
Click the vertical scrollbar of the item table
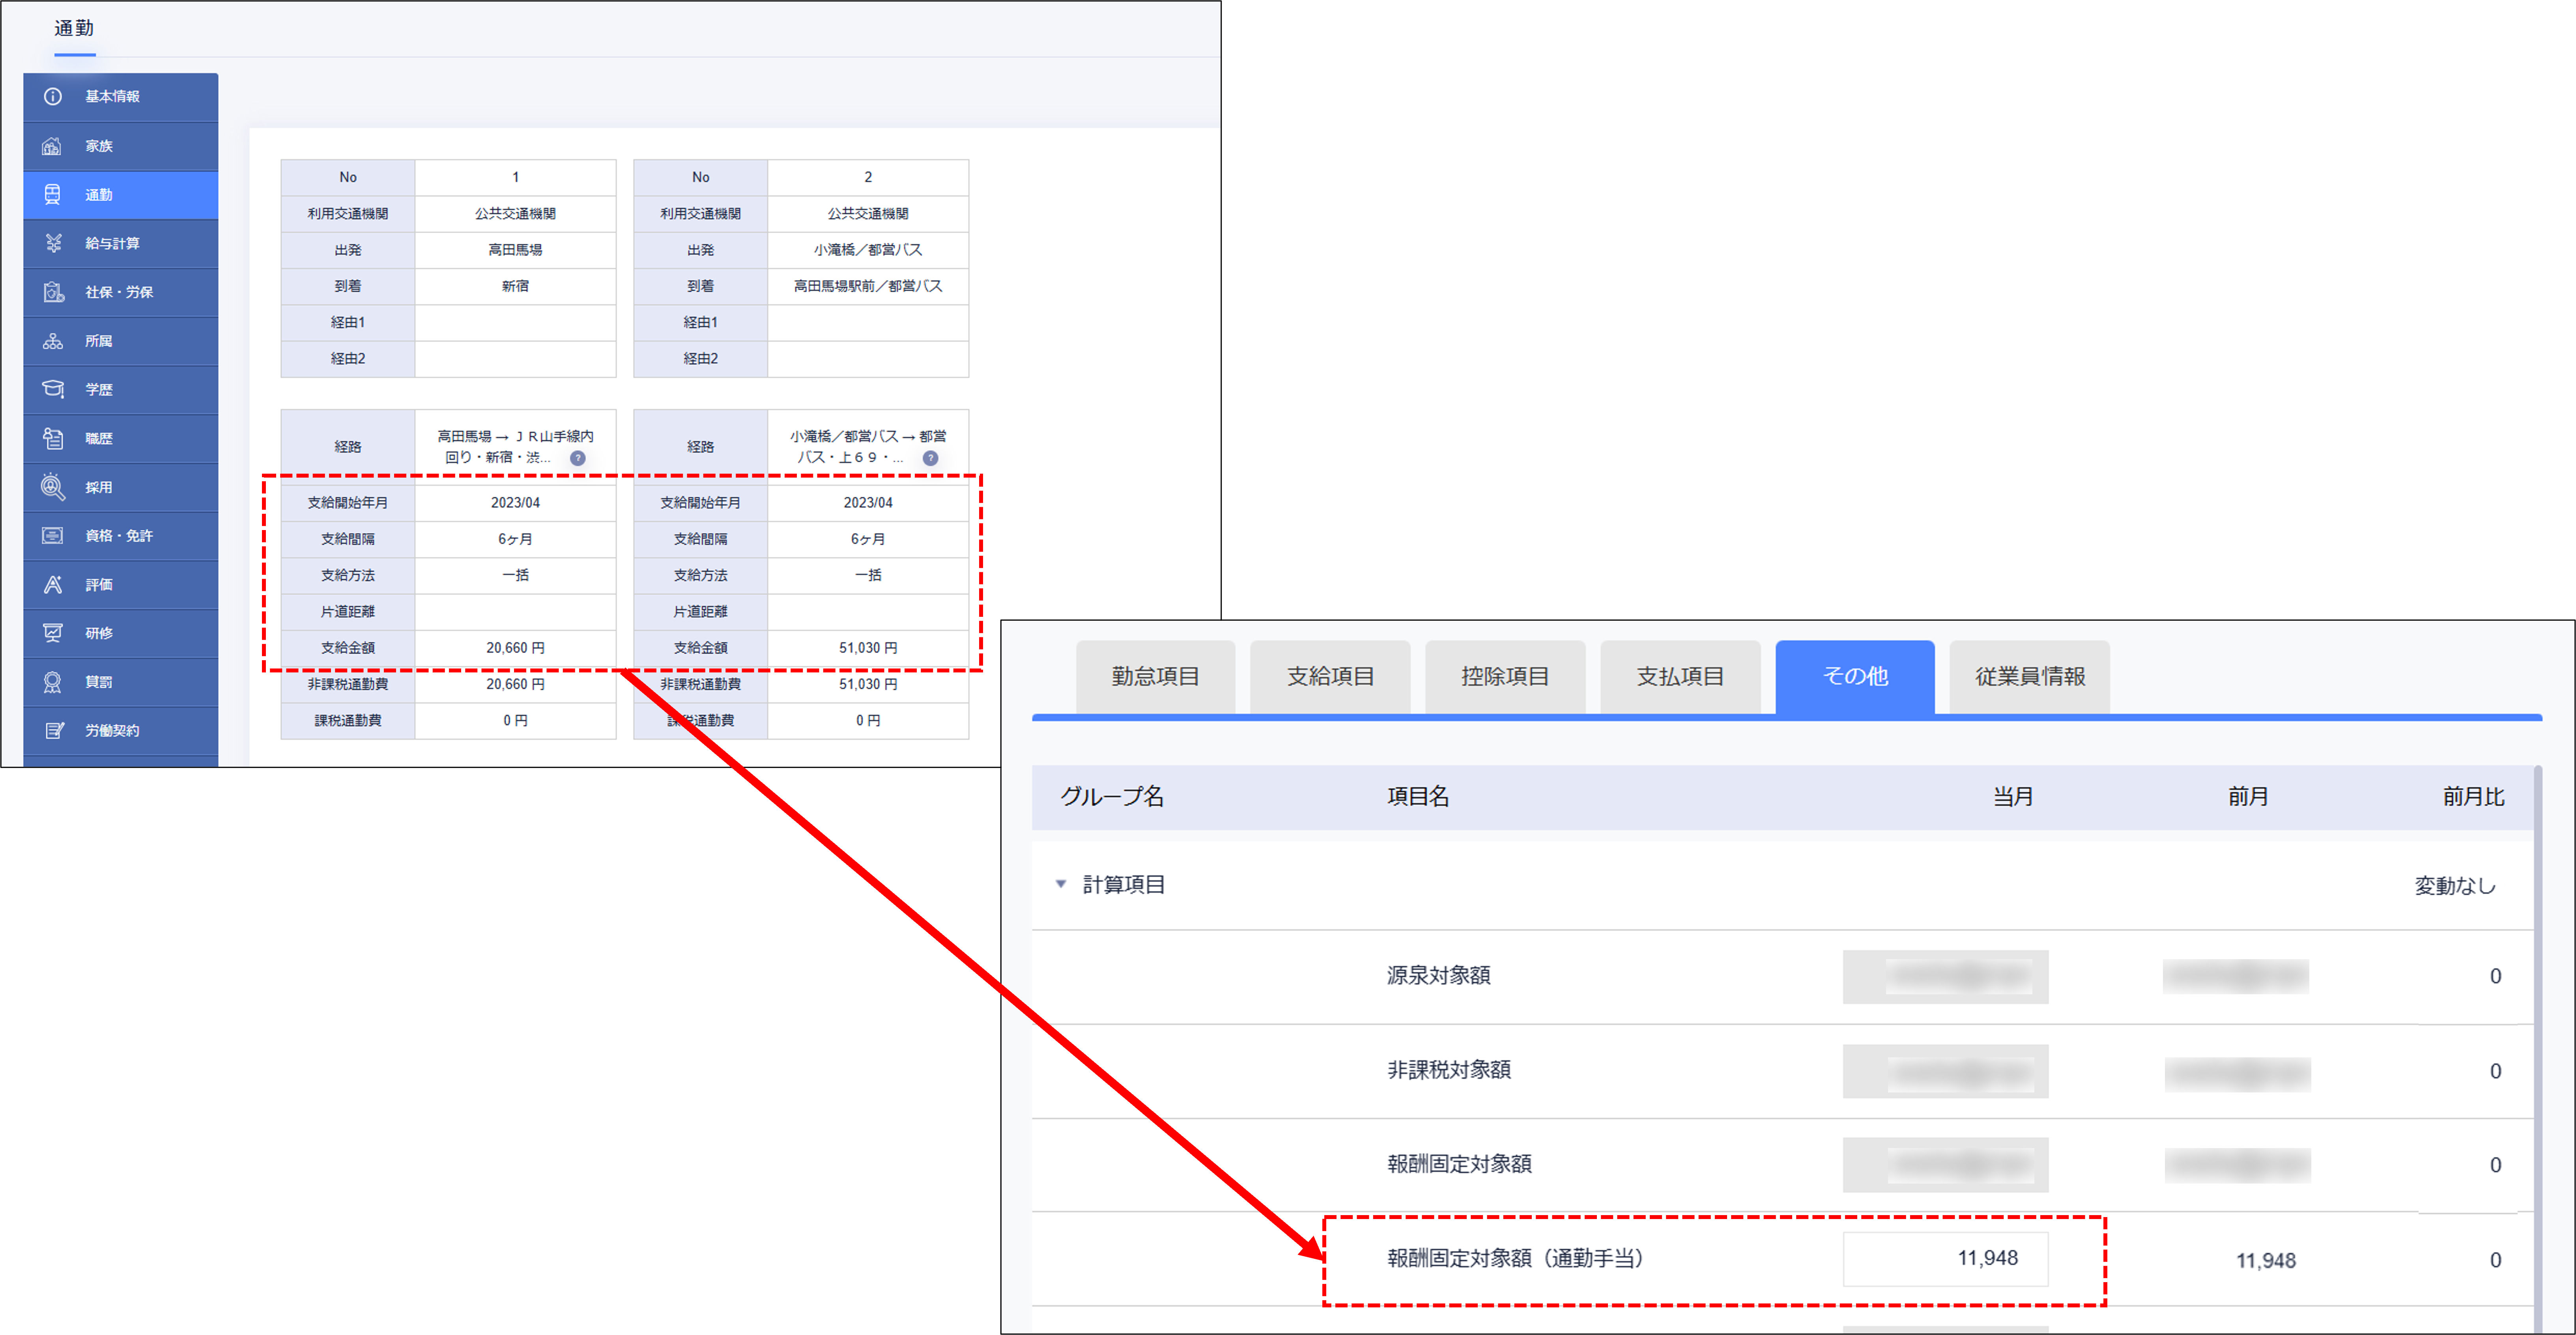pyautogui.click(x=2538, y=1050)
